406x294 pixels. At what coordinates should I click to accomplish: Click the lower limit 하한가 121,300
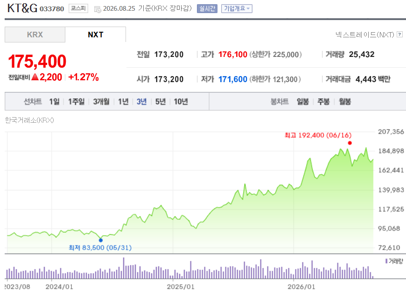coord(275,79)
